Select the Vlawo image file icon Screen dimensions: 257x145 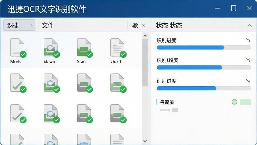click(x=51, y=48)
